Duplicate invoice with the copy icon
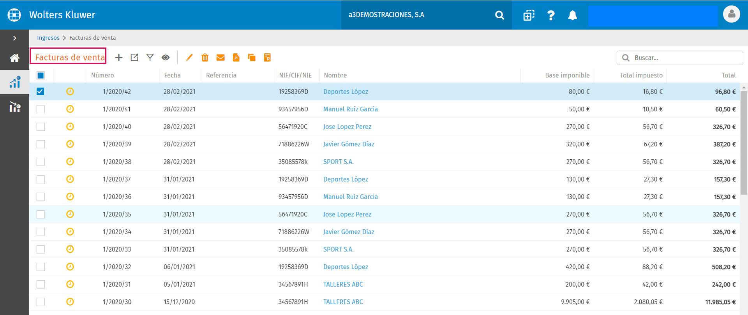 tap(252, 58)
